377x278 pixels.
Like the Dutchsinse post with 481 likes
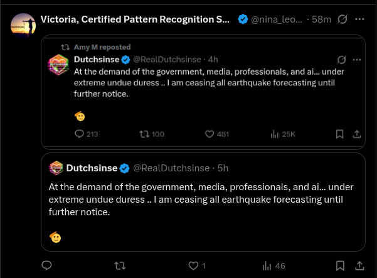click(x=217, y=134)
